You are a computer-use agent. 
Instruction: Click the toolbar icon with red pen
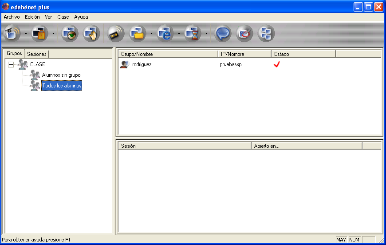tap(244, 34)
